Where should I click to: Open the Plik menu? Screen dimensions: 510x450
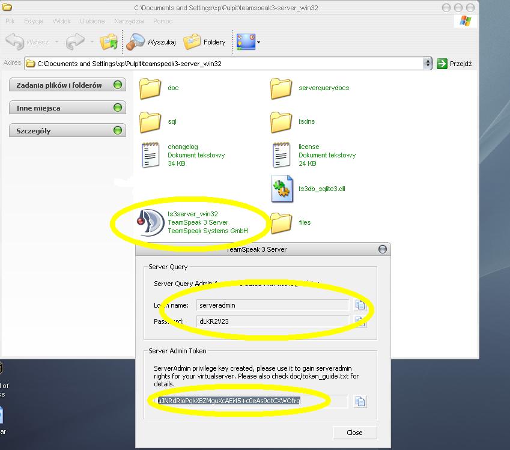[x=10, y=21]
